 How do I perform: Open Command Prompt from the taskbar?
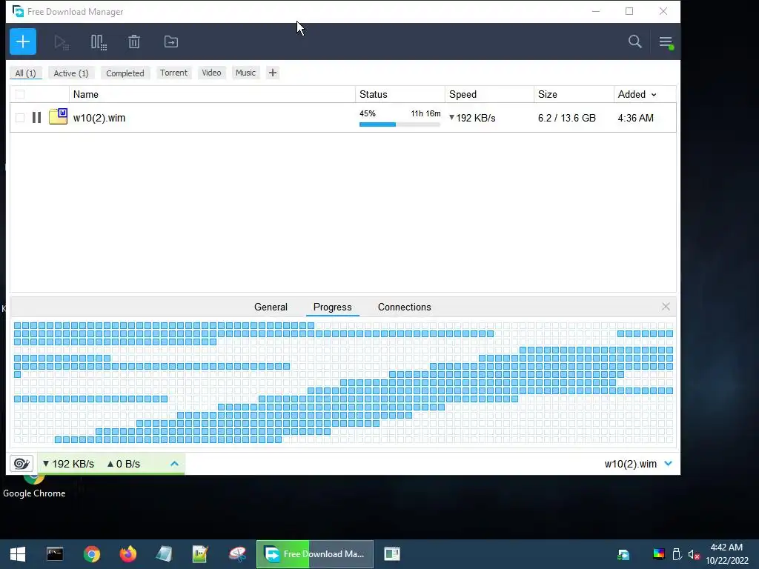pyautogui.click(x=55, y=554)
